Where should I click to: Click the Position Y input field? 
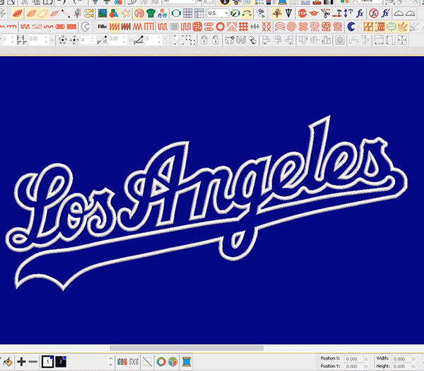353,366
